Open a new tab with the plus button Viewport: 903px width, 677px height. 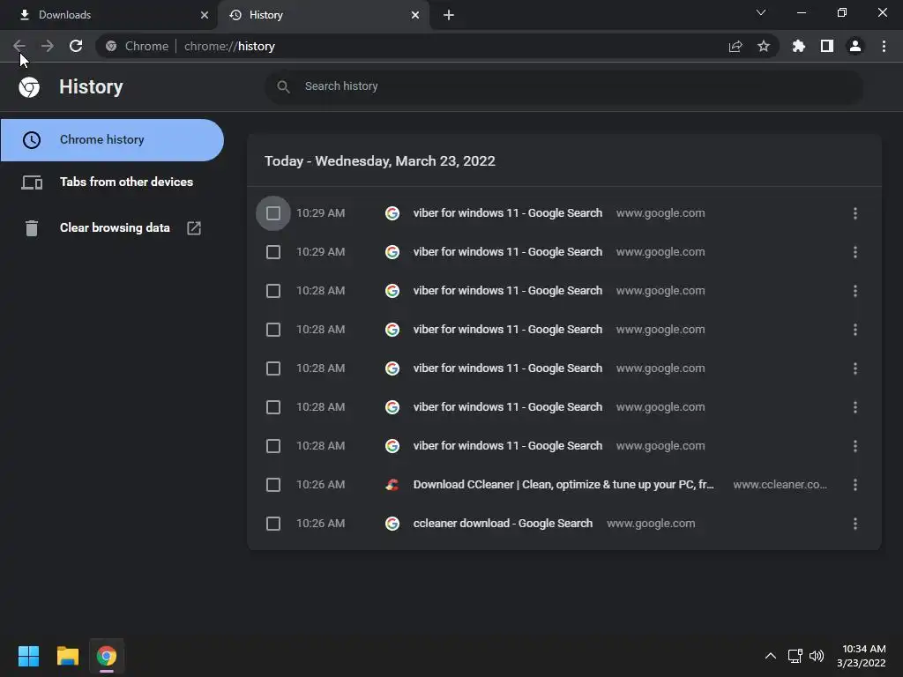tap(449, 15)
